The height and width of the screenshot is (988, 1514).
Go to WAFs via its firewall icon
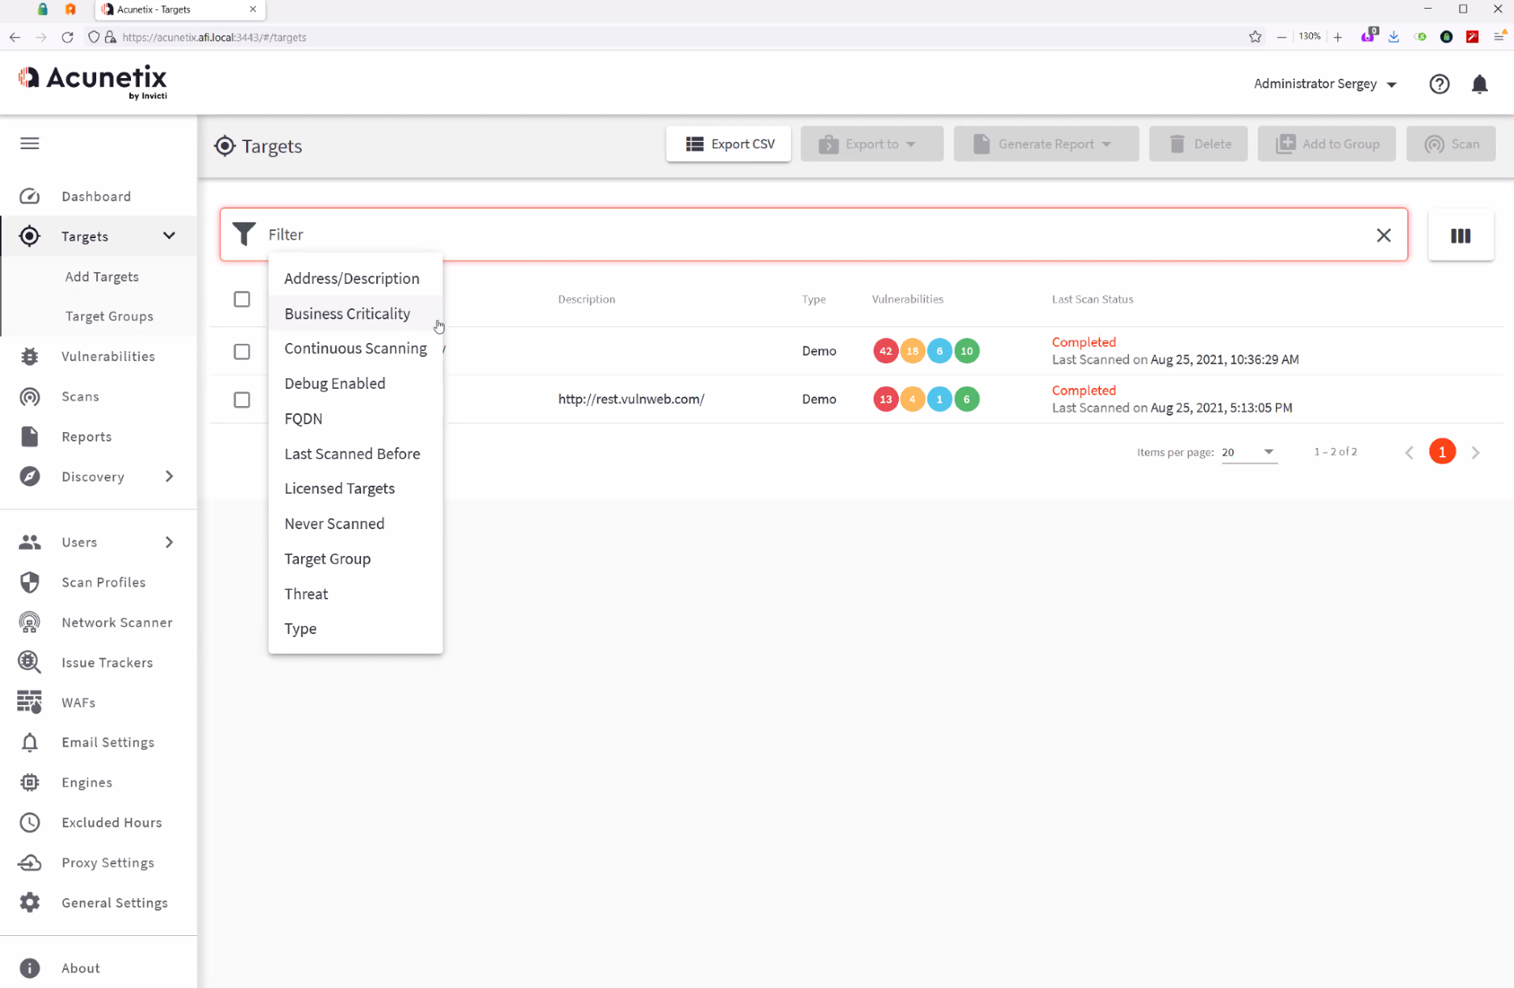30,702
